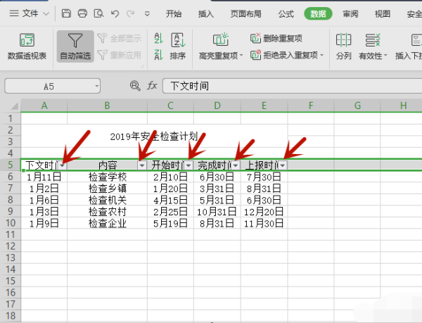Click the Undo arrow icon
The width and height of the screenshot is (422, 323).
[x=115, y=13]
